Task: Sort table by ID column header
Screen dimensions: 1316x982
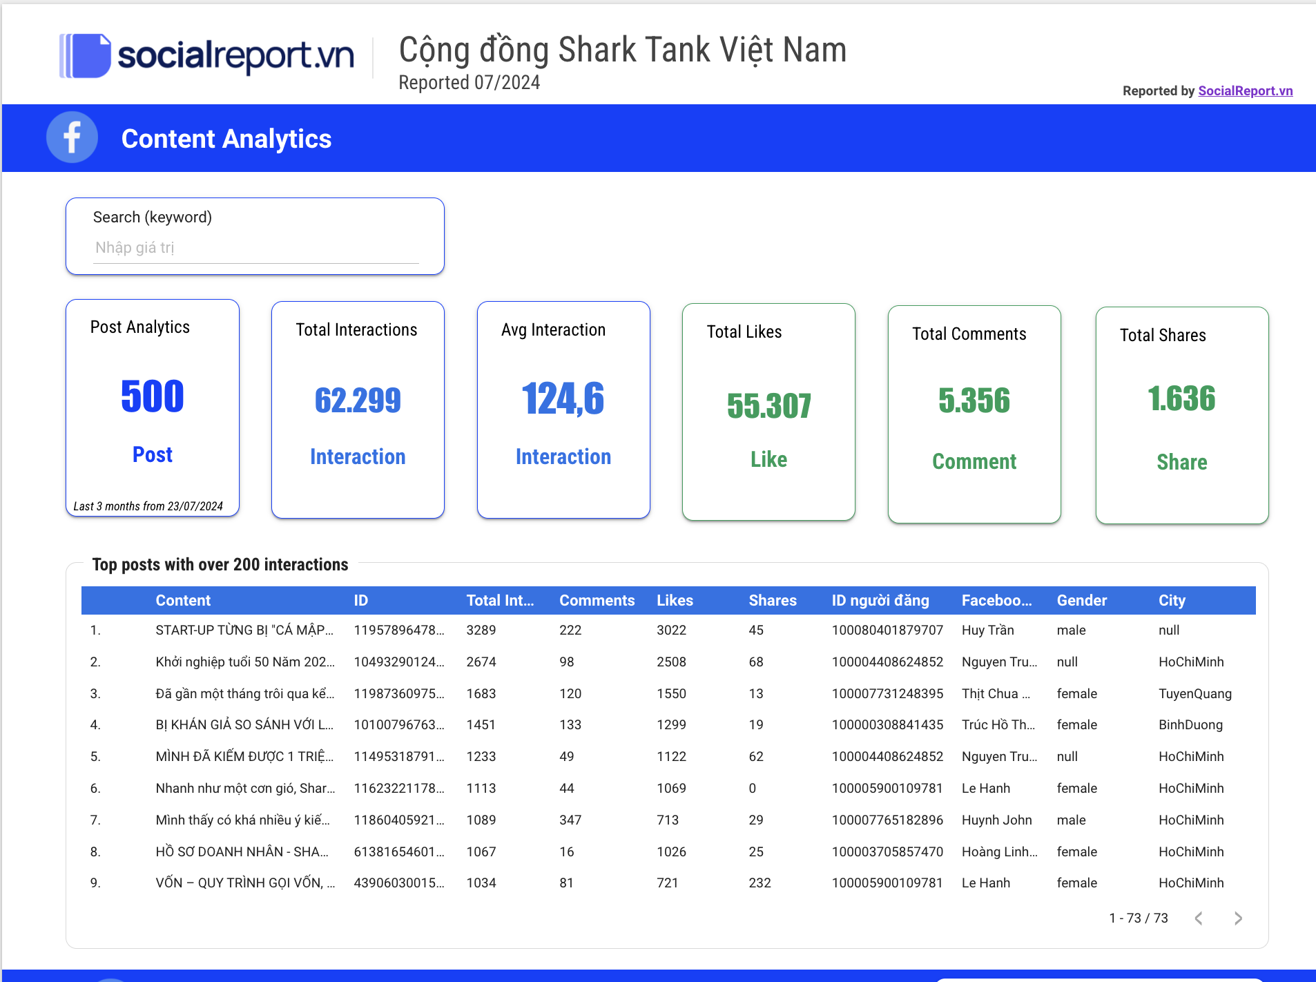Action: point(360,600)
